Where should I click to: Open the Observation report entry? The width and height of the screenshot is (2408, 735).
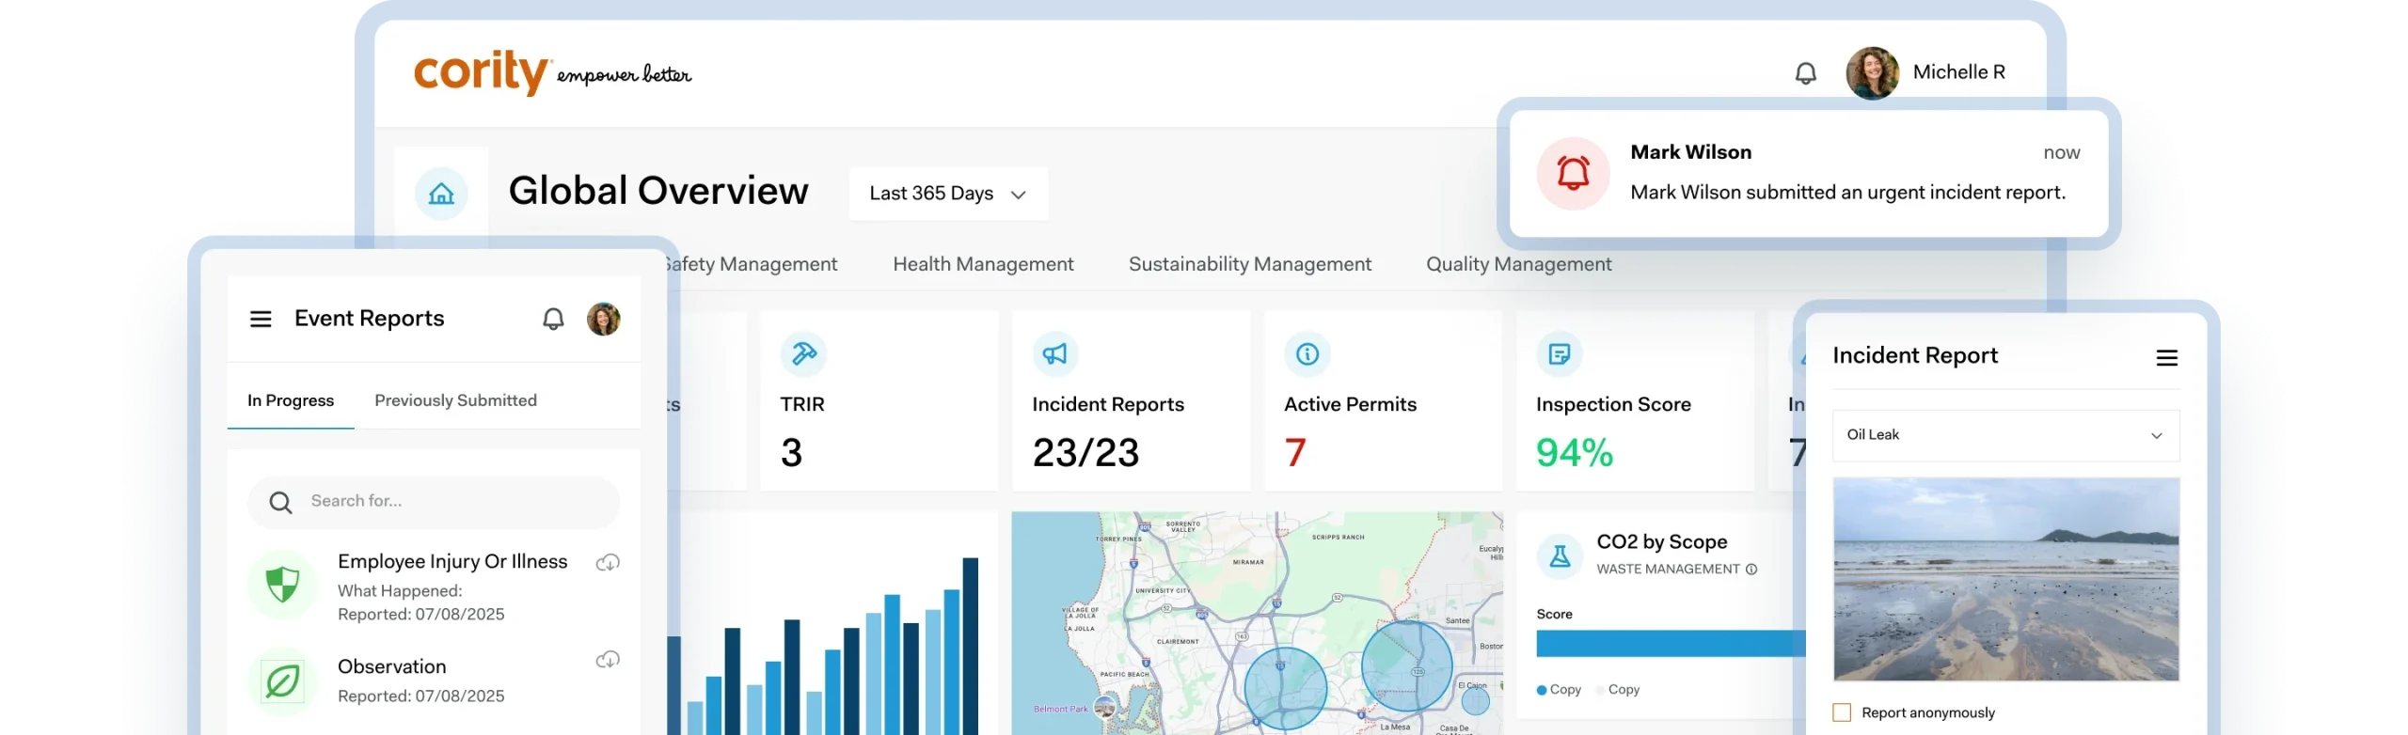coord(392,667)
